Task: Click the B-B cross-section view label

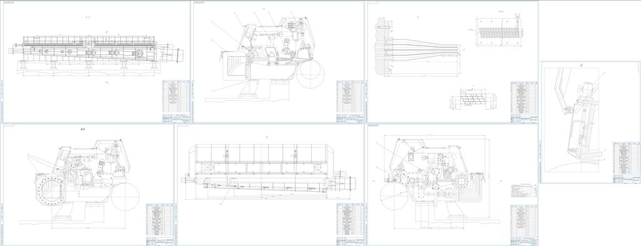Action: (82, 130)
